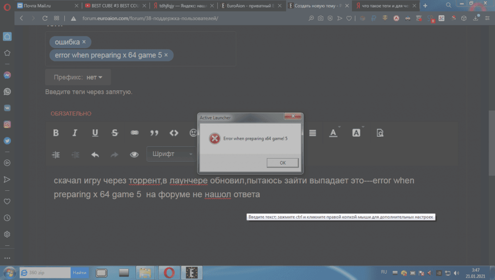The width and height of the screenshot is (495, 280).
Task: Toggle bold formatting in the editor
Action: pos(56,133)
